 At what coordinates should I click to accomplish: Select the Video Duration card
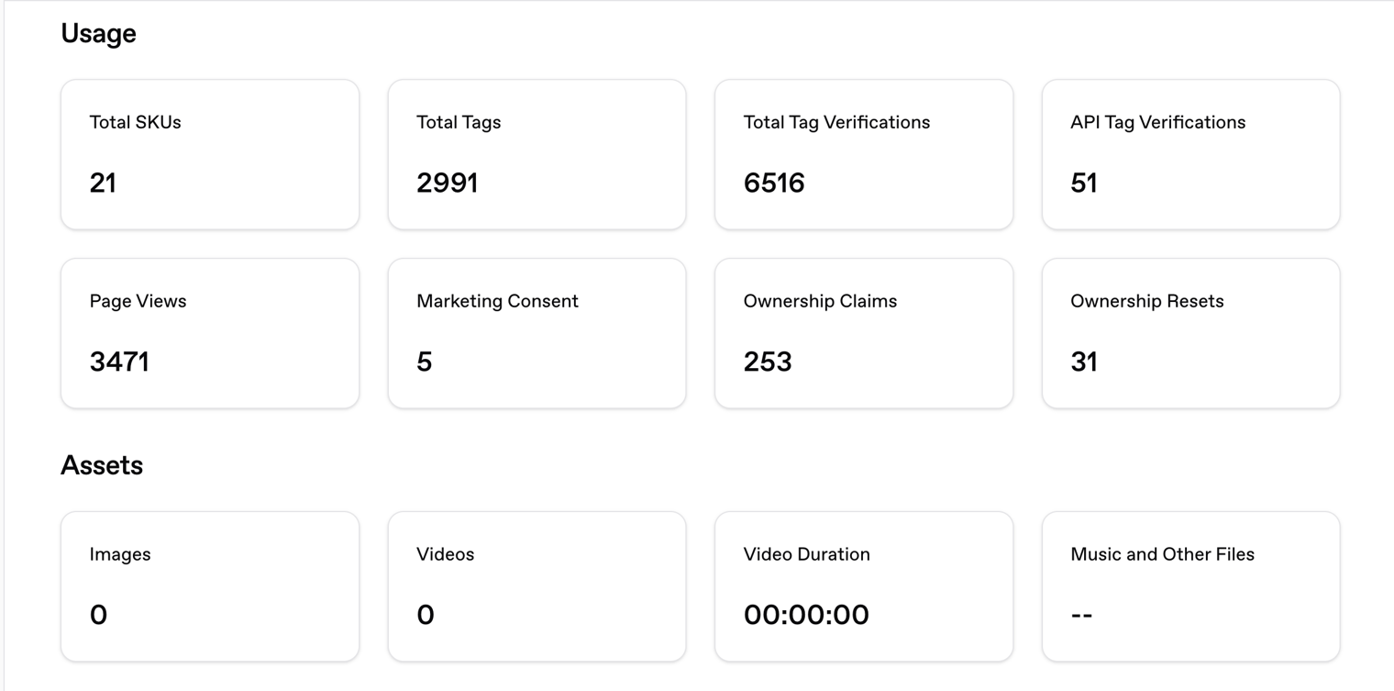[x=864, y=586]
